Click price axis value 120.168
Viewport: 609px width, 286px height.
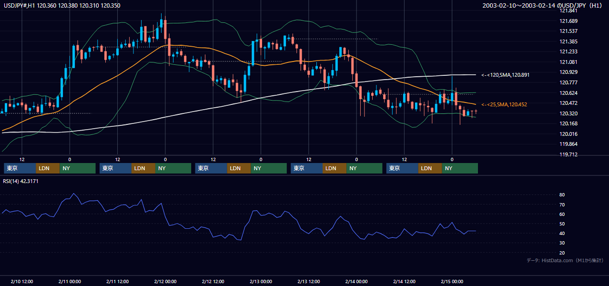pos(569,123)
